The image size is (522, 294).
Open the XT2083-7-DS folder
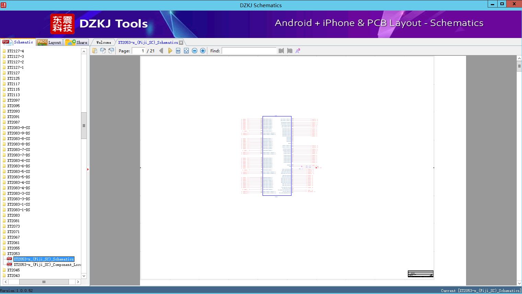19,155
